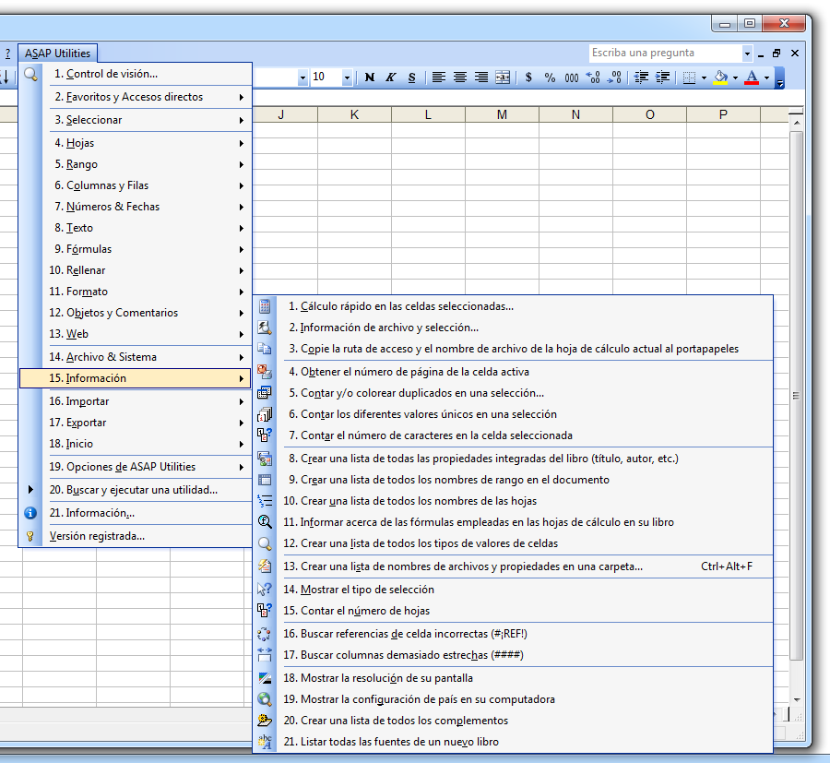Click the merge and center cells icon
Screen dimensions: 830x763
pyautogui.click(x=502, y=77)
